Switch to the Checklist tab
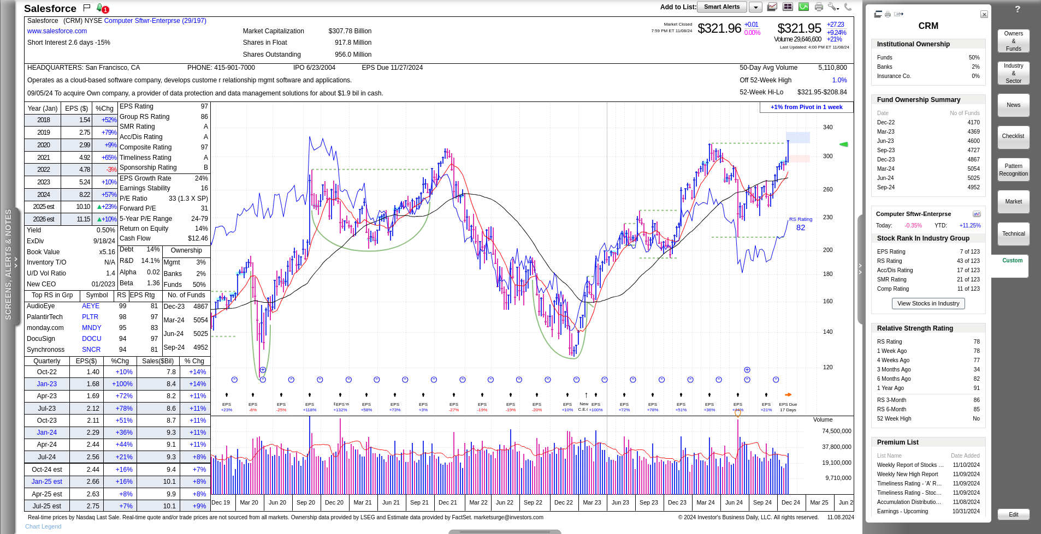1041x534 pixels. click(x=1013, y=136)
